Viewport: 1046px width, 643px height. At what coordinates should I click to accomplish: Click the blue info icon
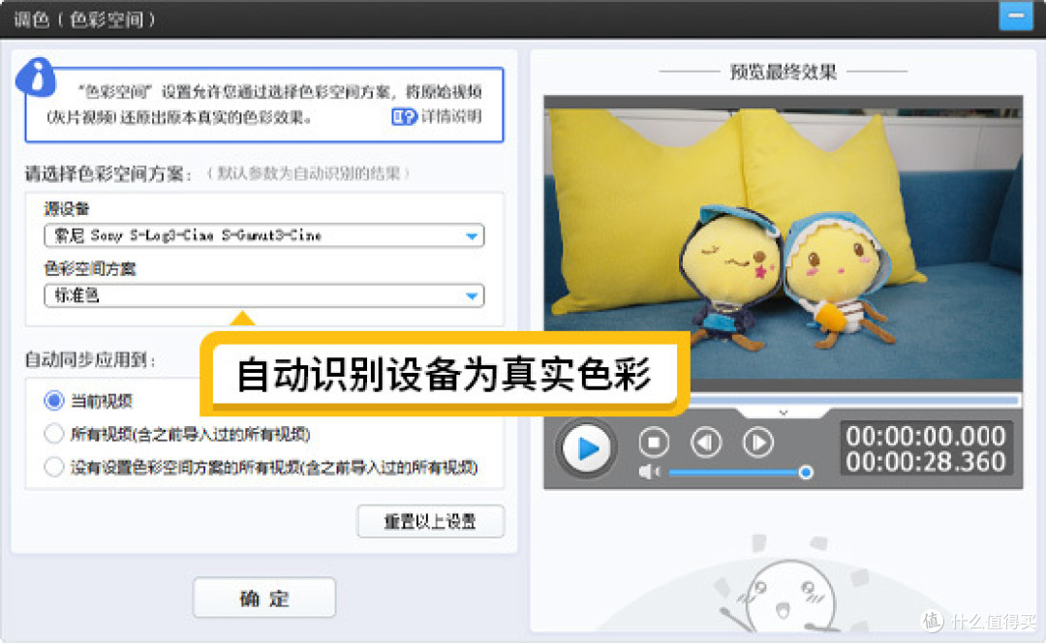pos(37,77)
